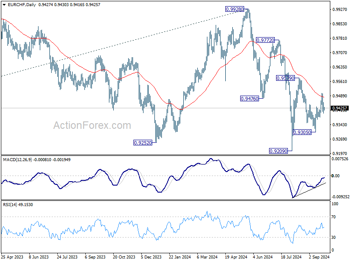350x262 pixels.
Task: Click the 25 Apr 2023 date label
Action: [12, 257]
